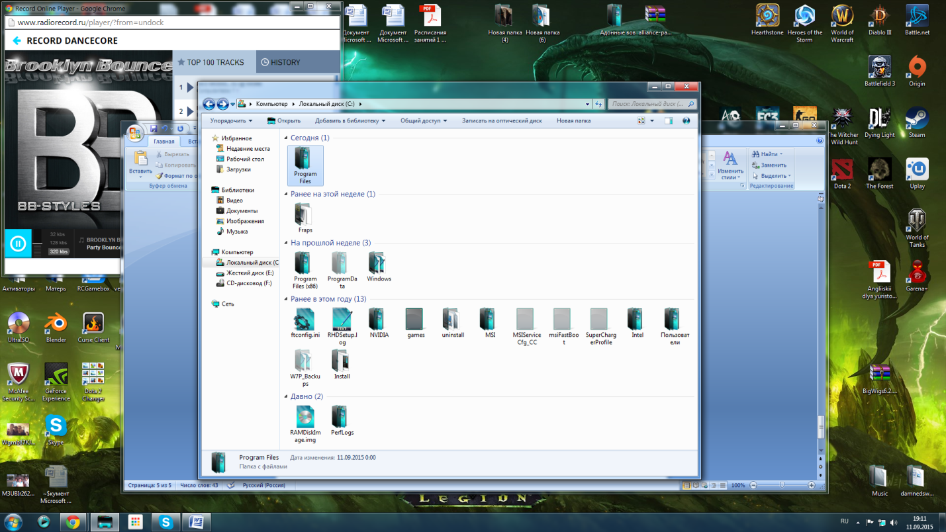Select the Пользователи folder
Viewport: 946px width, 532px height.
coord(674,326)
